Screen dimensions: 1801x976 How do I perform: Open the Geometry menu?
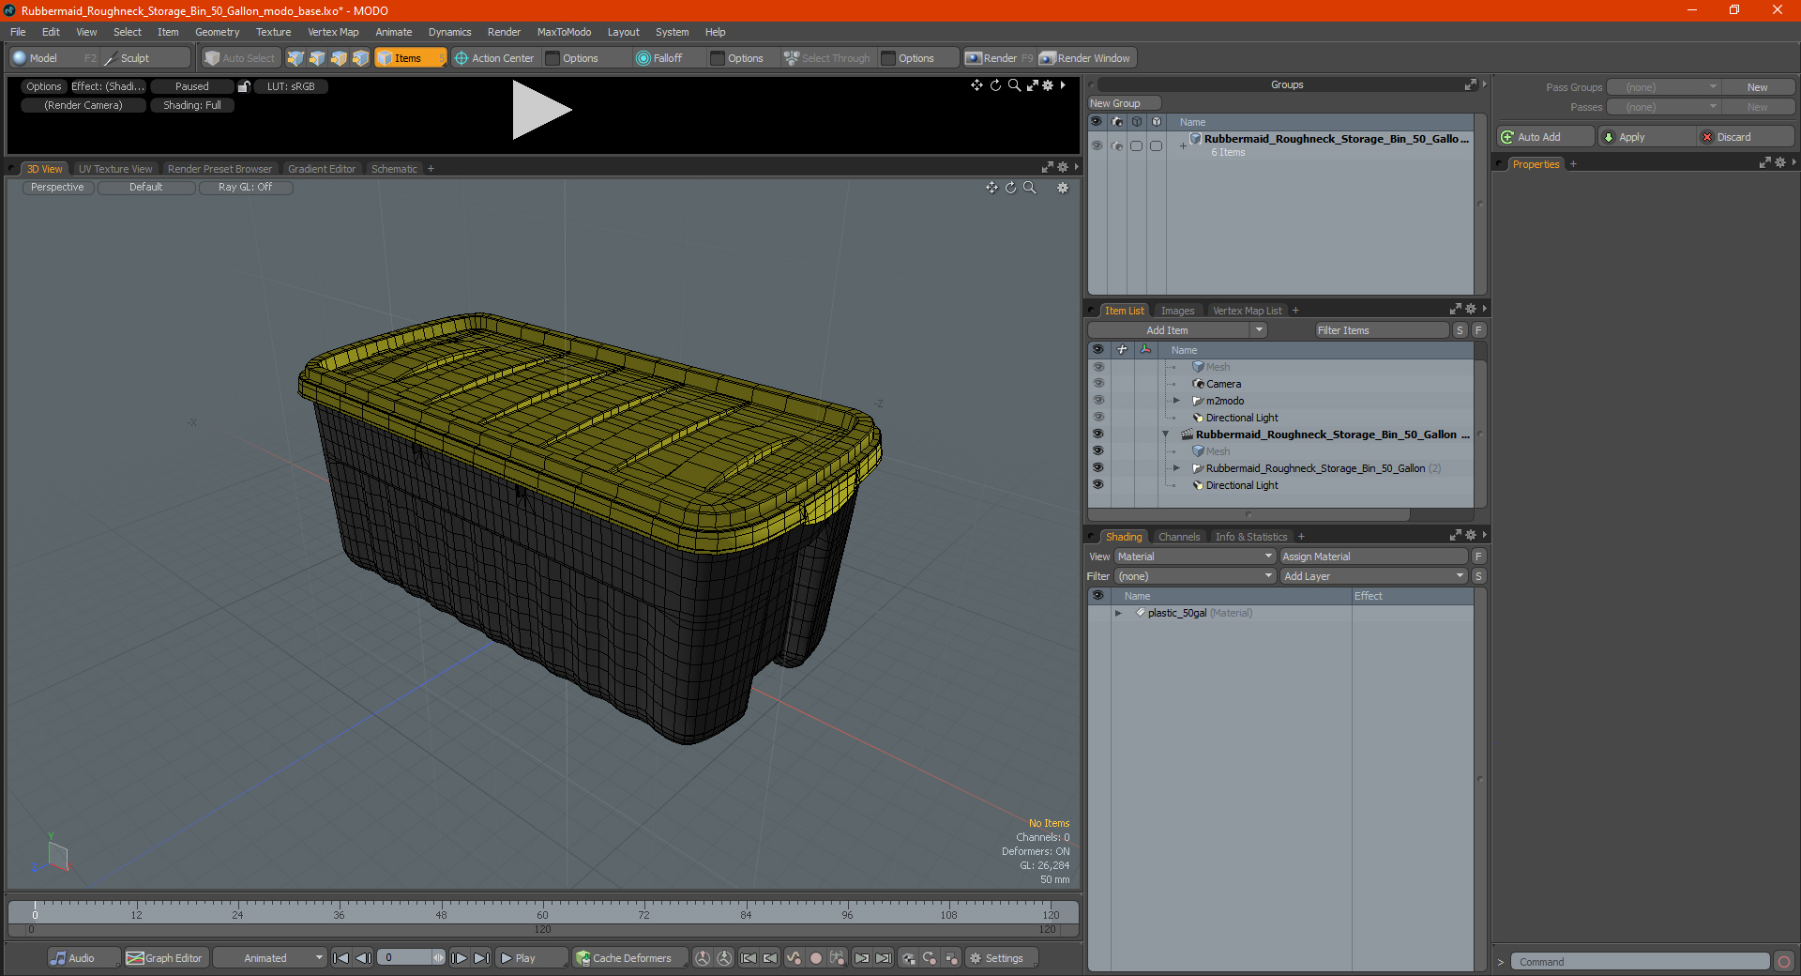[x=217, y=32]
